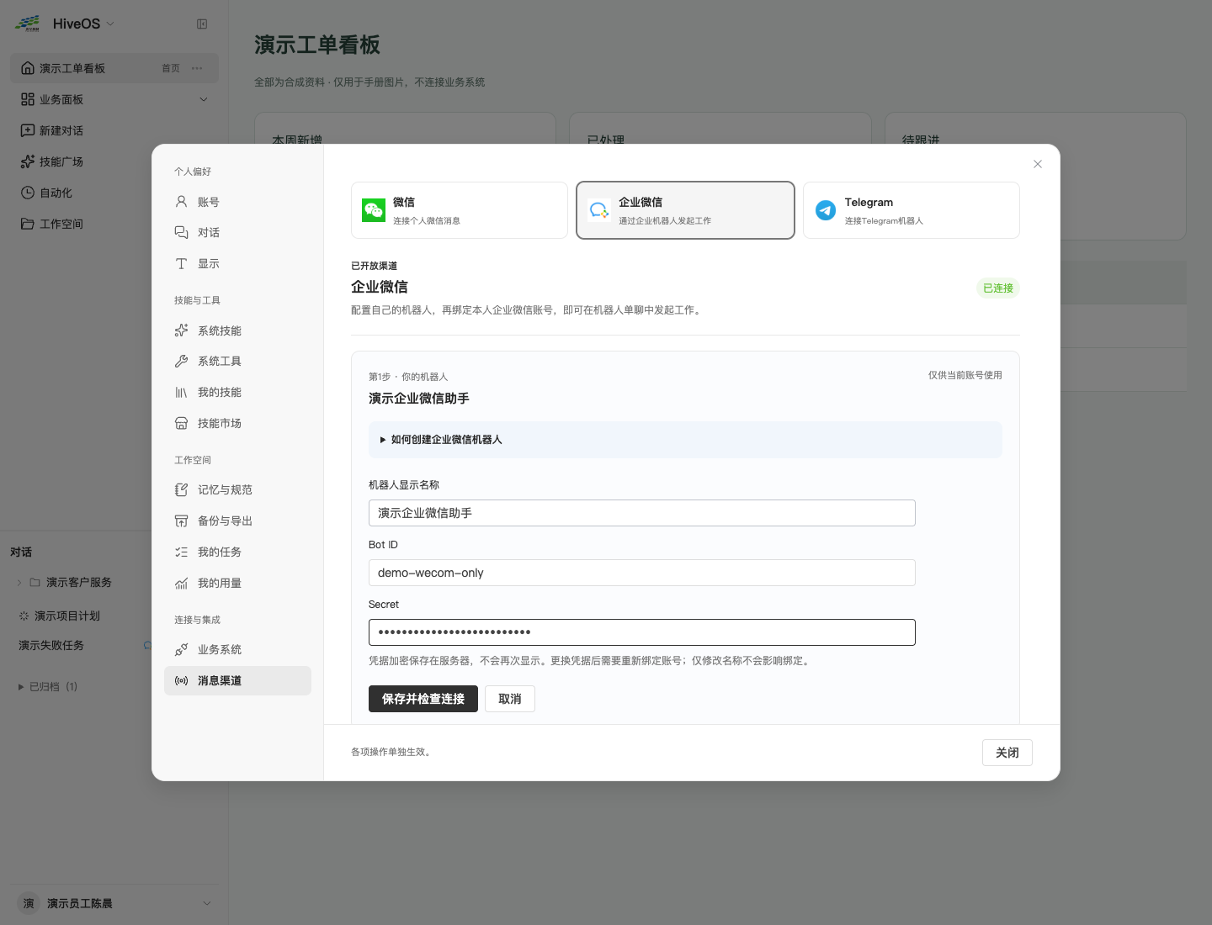Screen dimensions: 1212x925
Task: Click the 记忆与规范 notebook icon
Action: [181, 490]
